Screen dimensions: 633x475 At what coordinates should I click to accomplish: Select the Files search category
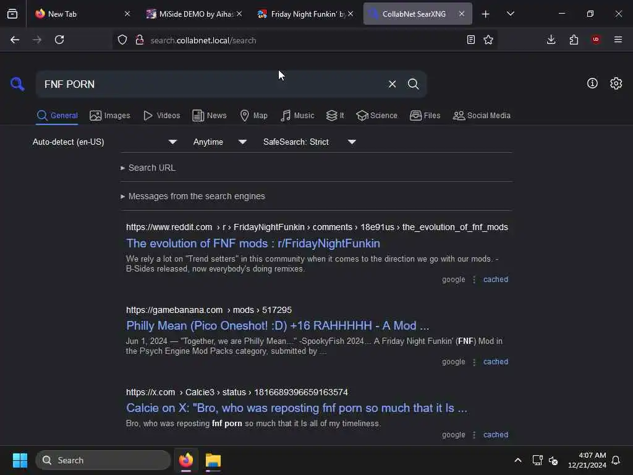click(425, 116)
